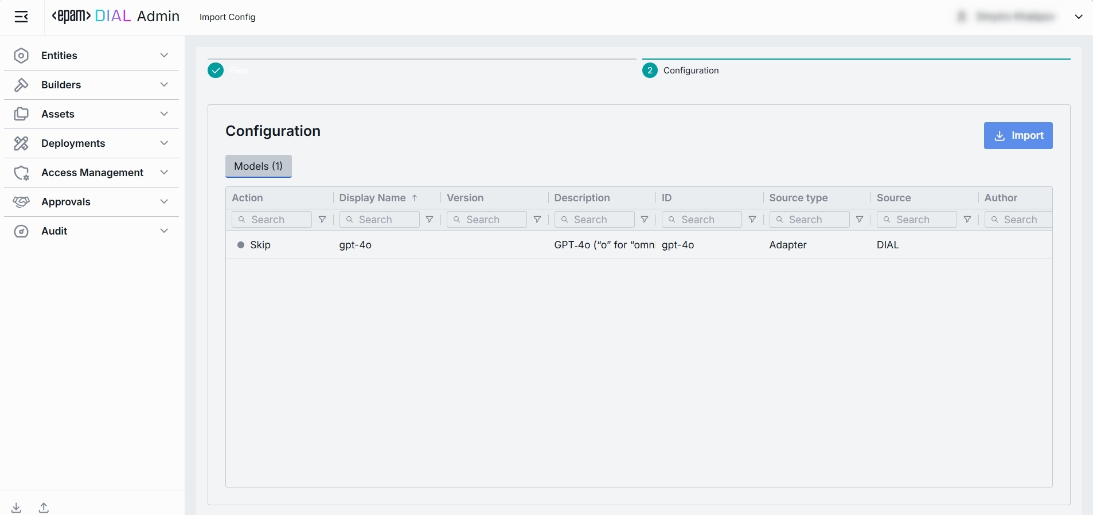The width and height of the screenshot is (1093, 515).
Task: Click the download icon at sidebar bottom
Action: coord(17,508)
